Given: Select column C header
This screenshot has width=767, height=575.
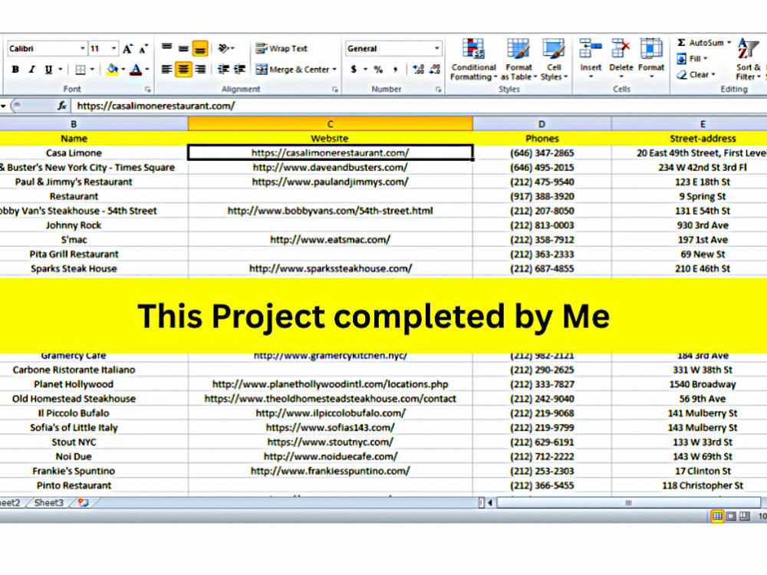Looking at the screenshot, I should click(x=330, y=124).
